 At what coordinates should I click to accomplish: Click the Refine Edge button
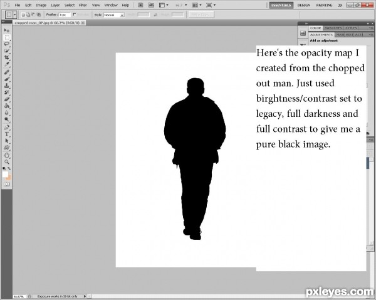coord(201,14)
